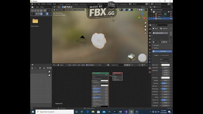Expand the Camera item in the outliner
This screenshot has width=203, height=114.
(x=154, y=14)
